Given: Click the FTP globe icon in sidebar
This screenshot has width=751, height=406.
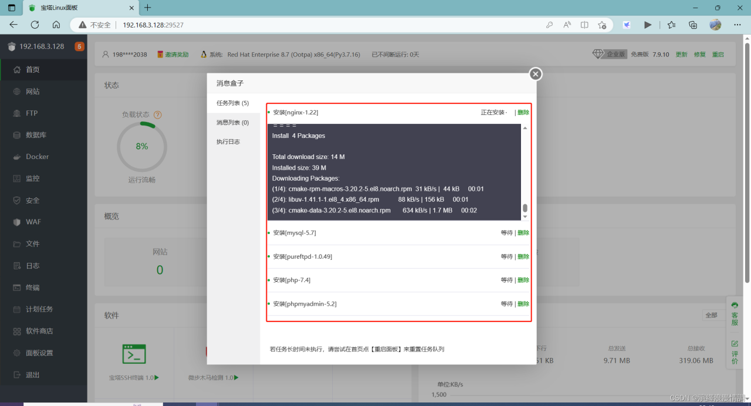Looking at the screenshot, I should point(16,113).
